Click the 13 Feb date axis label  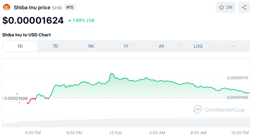point(115,133)
